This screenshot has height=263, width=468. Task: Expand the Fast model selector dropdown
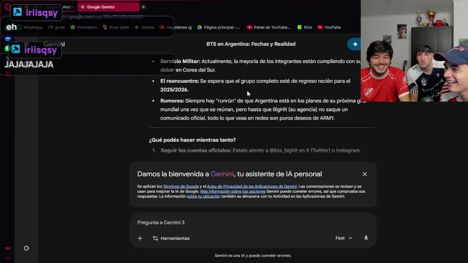pyautogui.click(x=344, y=238)
